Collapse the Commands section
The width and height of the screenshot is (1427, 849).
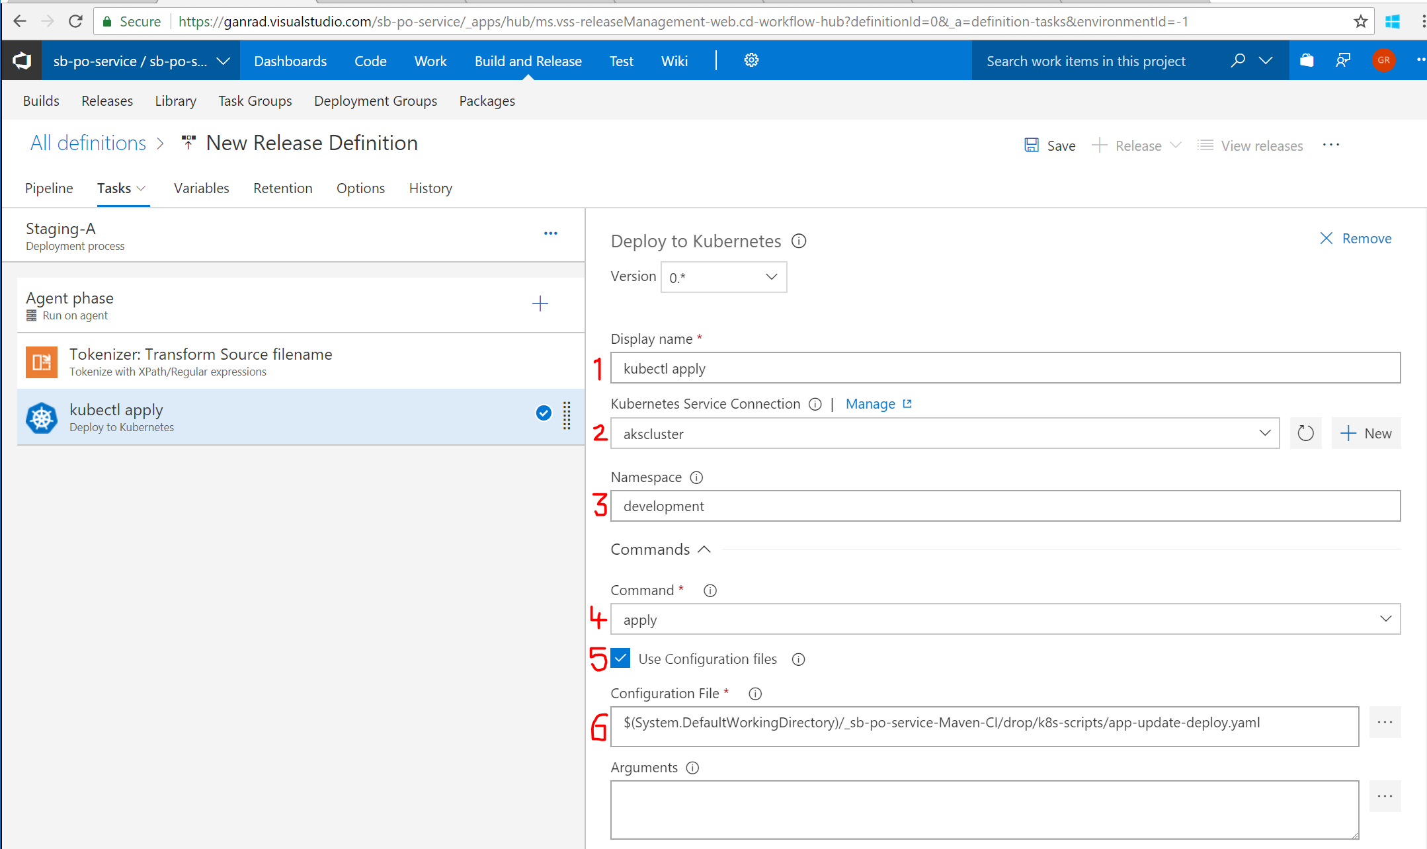(x=705, y=549)
